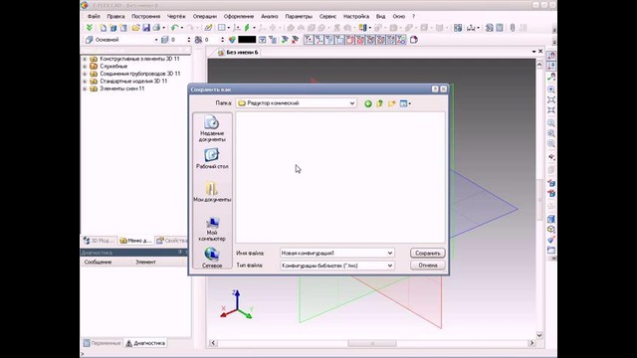Image resolution: width=637 pixels, height=358 pixels.
Task: Expand Соединения трубопроводов 3D 11 node
Action: [85, 74]
